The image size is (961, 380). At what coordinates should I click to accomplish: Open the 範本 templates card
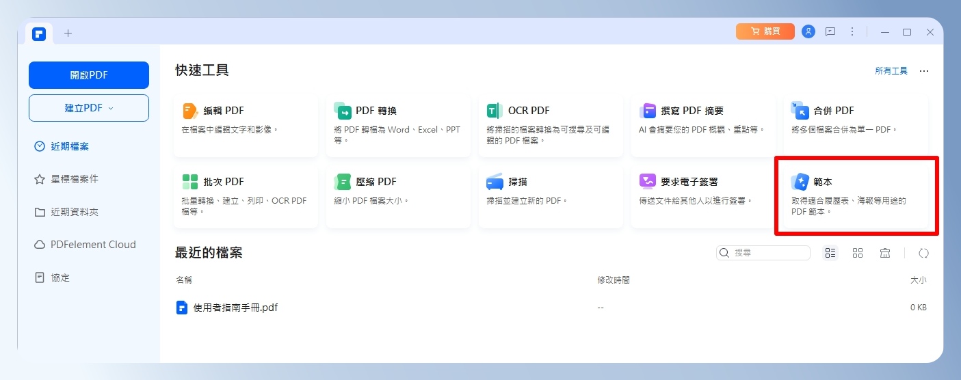pos(855,196)
